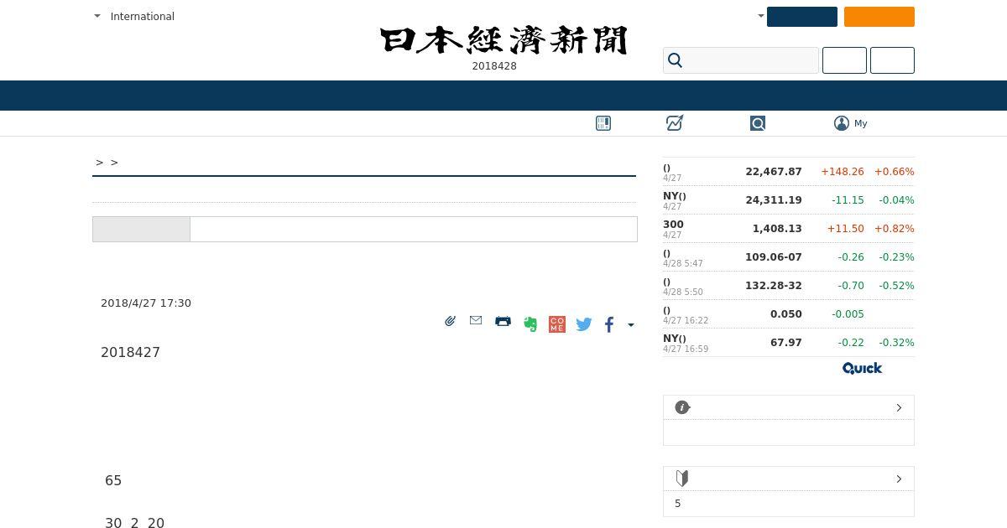Expand more share options arrow
This screenshot has height=528, width=1007.
coord(631,324)
